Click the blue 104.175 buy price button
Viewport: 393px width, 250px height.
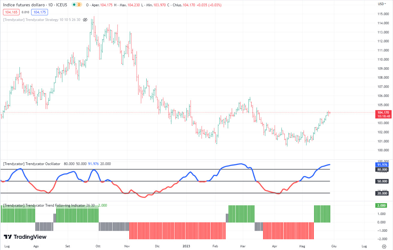coord(40,12)
